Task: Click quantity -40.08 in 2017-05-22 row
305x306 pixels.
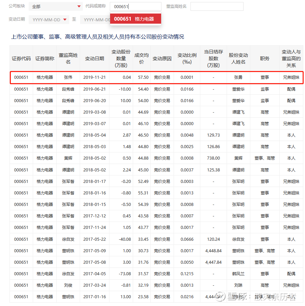Action: coord(125,239)
